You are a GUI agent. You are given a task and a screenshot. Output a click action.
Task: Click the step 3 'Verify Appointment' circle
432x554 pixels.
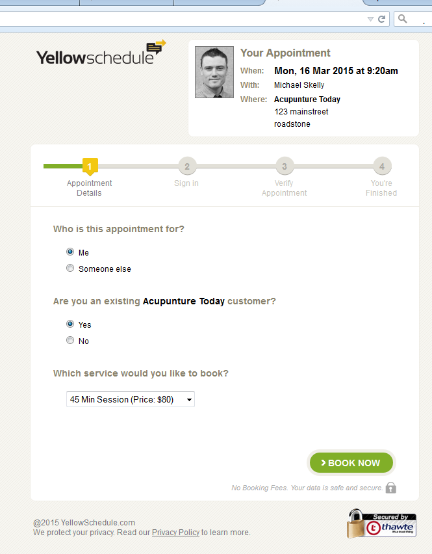tap(284, 167)
